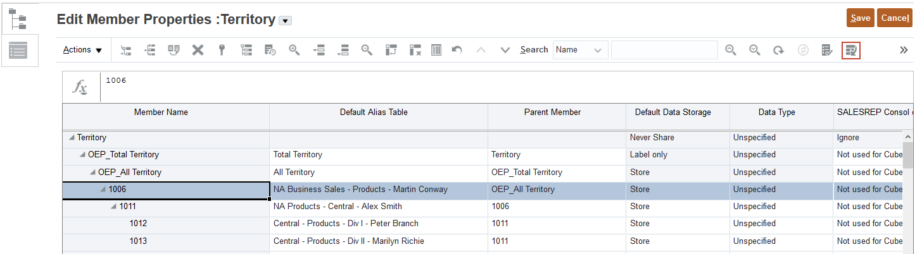Viewport: 922px width, 254px height.
Task: Collapse the OEP_All Territory node
Action: tap(93, 172)
